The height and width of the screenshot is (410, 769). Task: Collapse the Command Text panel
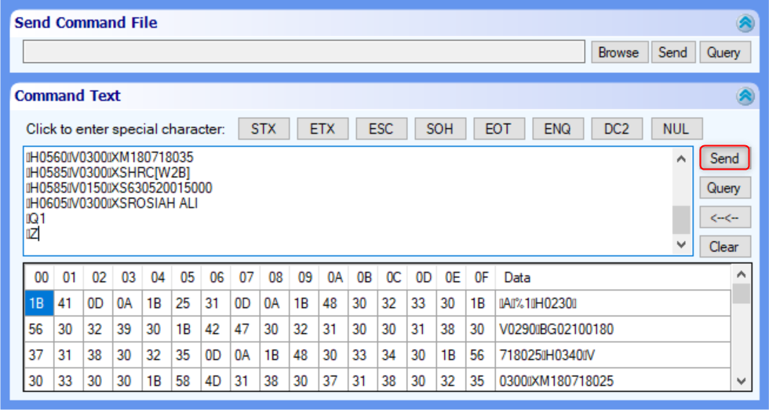[745, 96]
